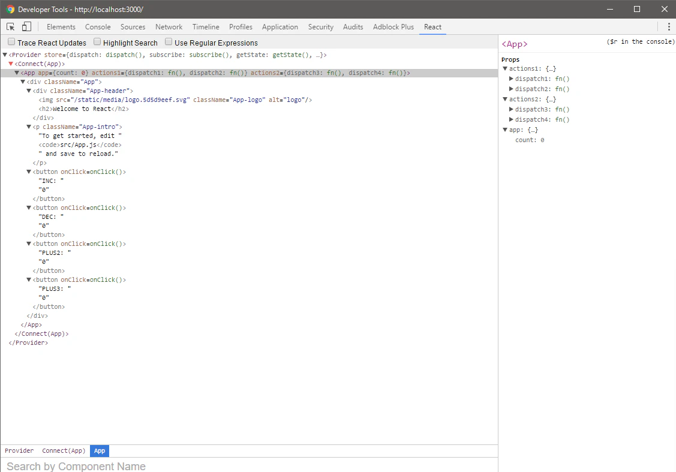This screenshot has height=472, width=676.
Task: Expand dispatch4 function arrow
Action: (x=511, y=119)
